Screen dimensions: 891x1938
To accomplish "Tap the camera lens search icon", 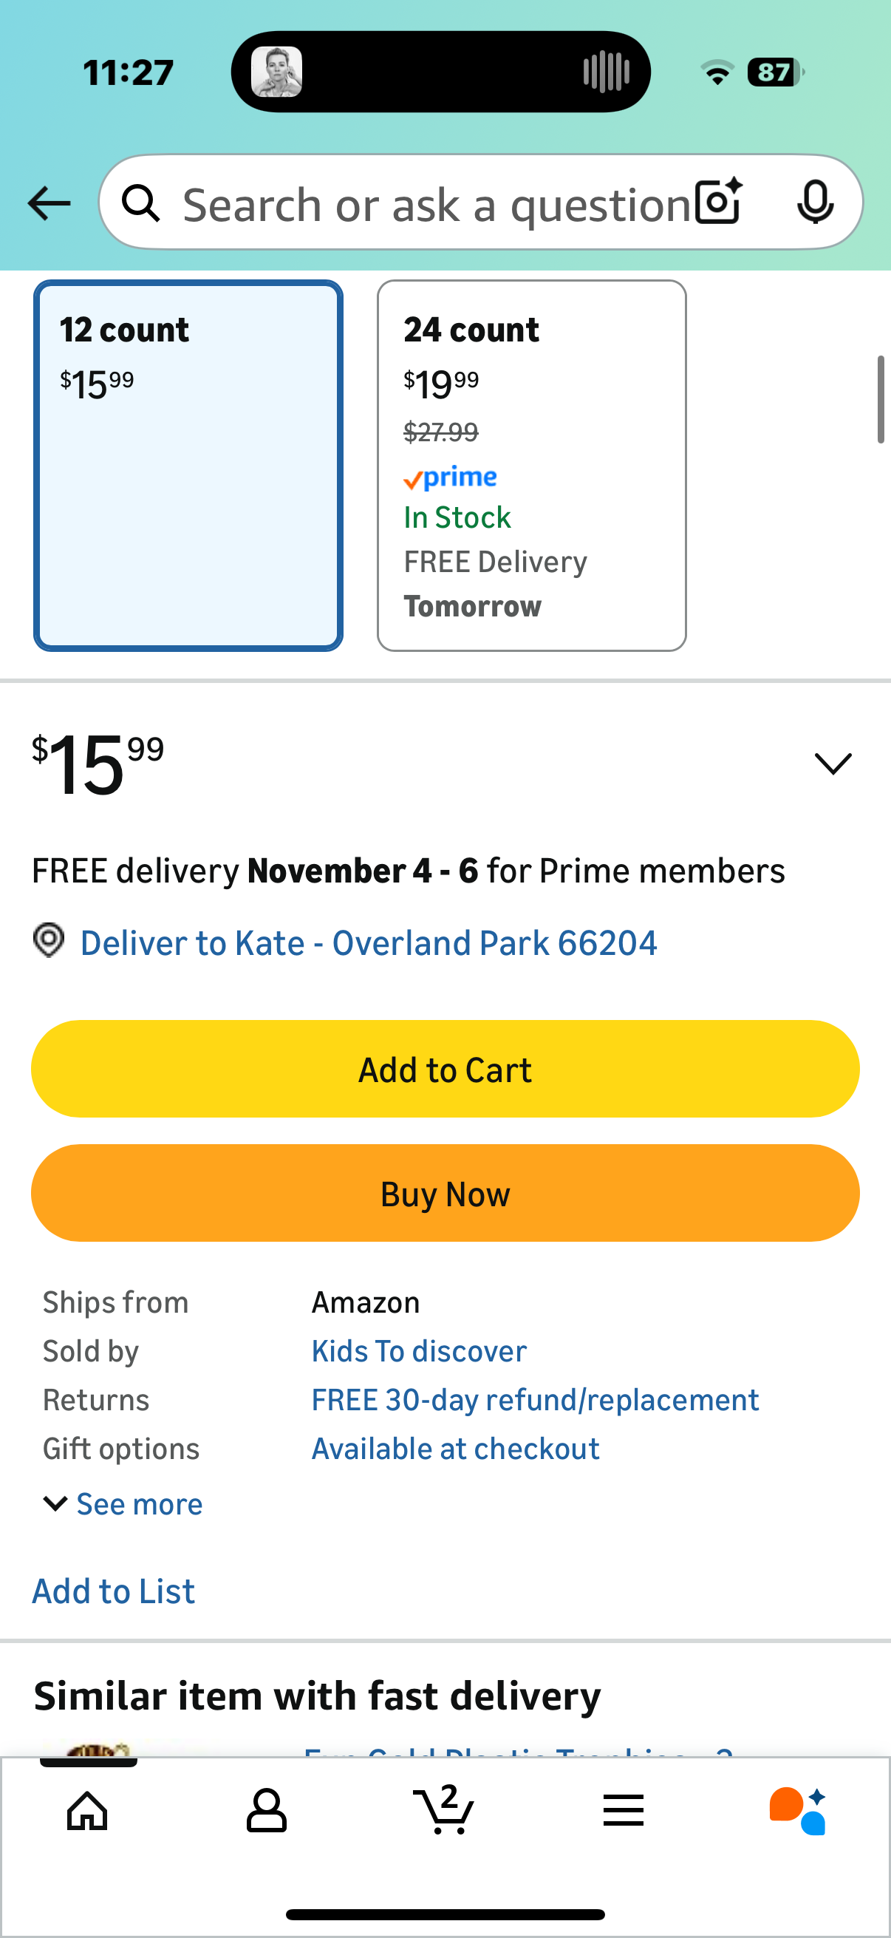I will 718,202.
